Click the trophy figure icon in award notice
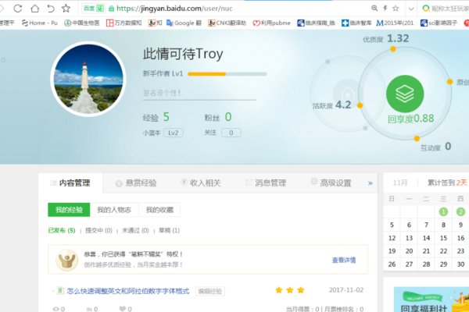 click(67, 261)
